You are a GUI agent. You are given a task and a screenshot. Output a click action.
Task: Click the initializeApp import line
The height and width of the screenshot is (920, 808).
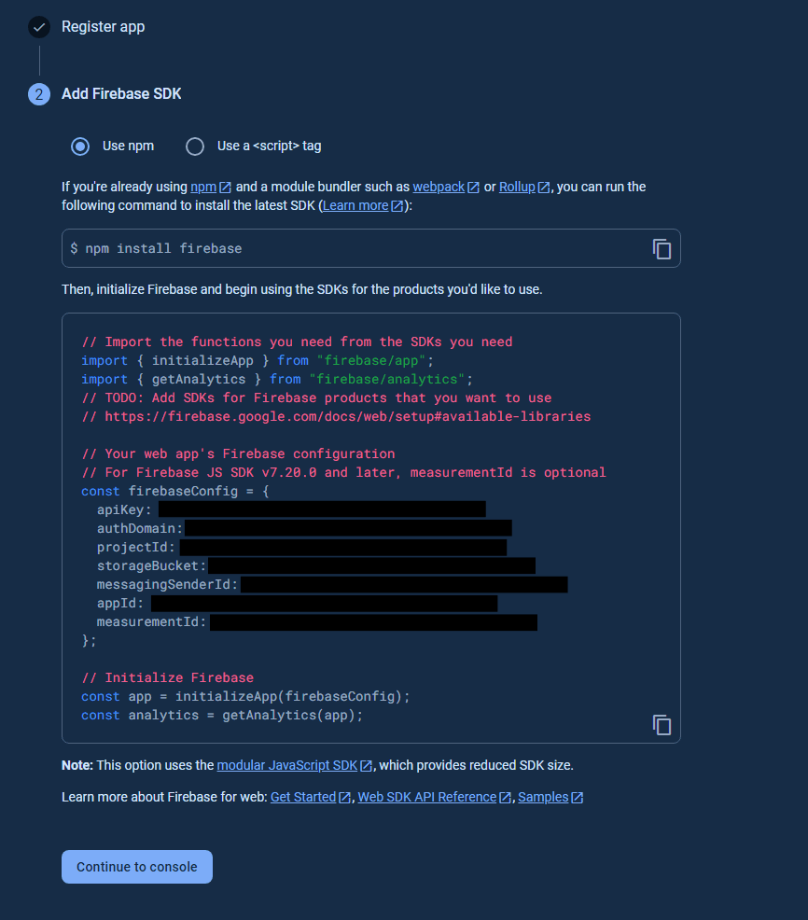[258, 361]
